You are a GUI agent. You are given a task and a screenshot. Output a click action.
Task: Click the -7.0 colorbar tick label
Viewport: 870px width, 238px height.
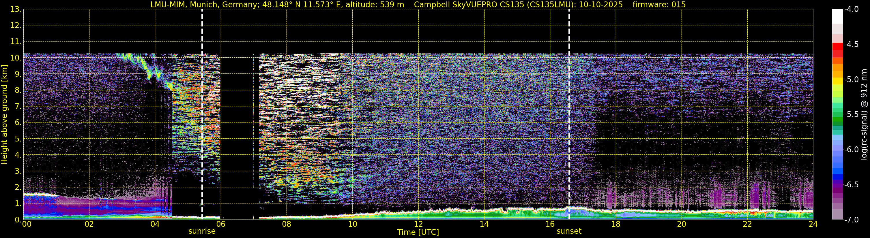[x=851, y=220]
